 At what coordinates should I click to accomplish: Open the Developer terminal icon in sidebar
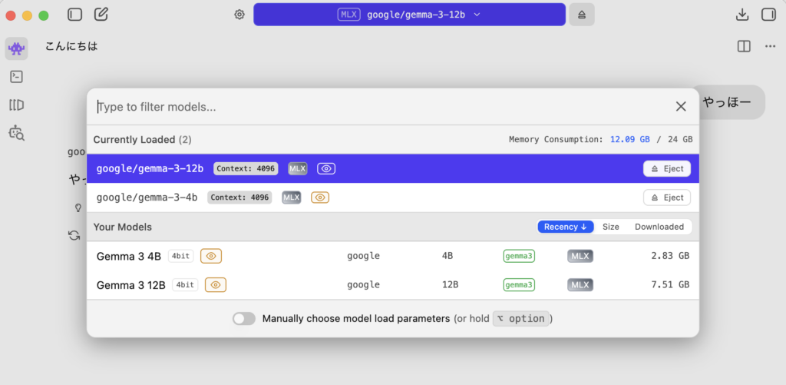[16, 77]
